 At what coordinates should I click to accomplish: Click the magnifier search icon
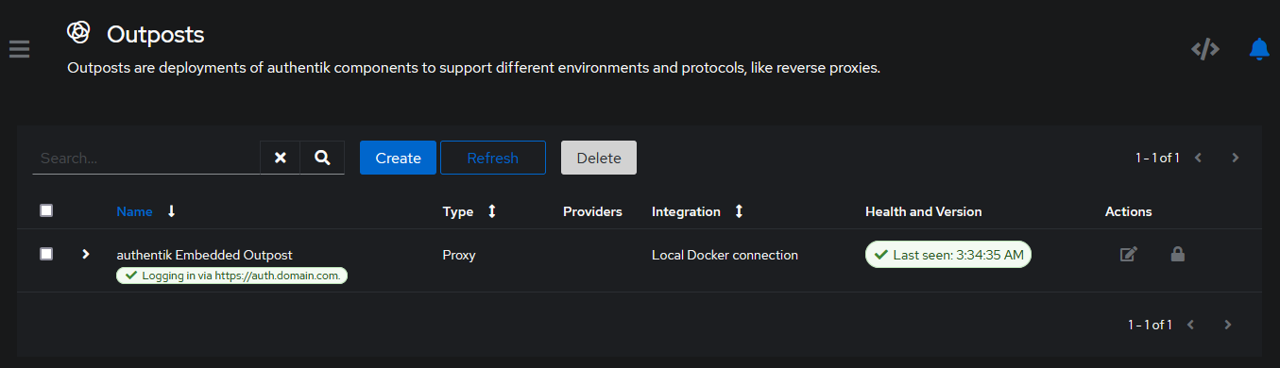tap(323, 158)
